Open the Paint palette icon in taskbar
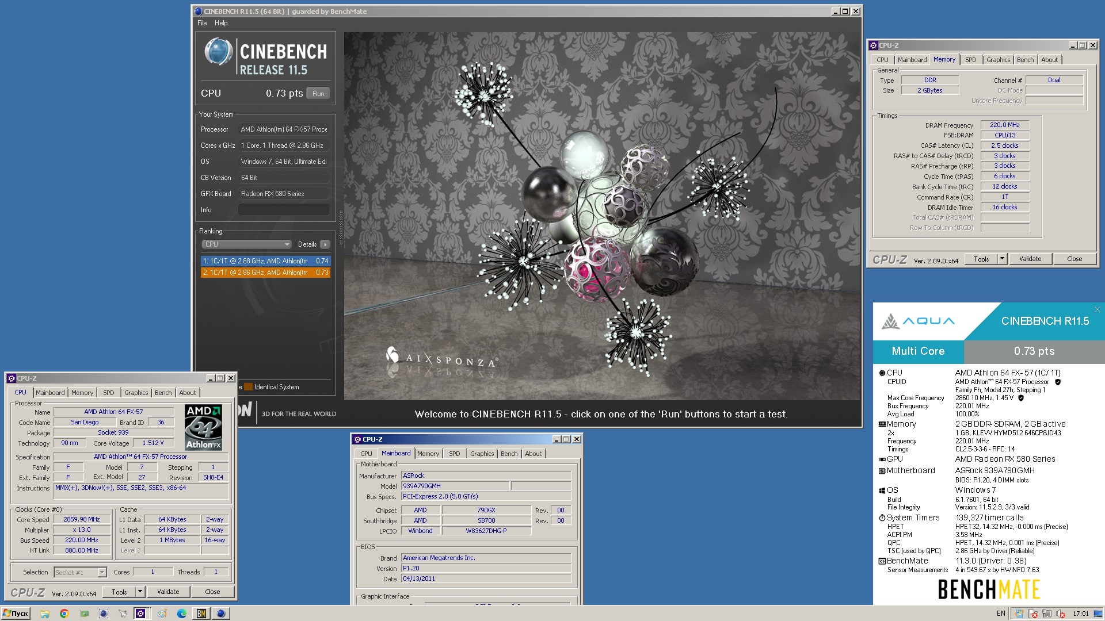Screen dimensions: 1105x621 point(162,614)
